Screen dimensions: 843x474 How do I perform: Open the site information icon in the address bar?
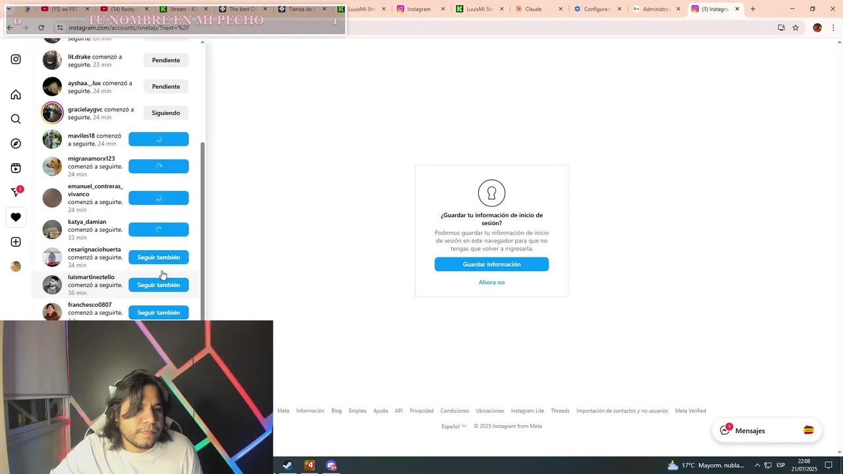60,28
